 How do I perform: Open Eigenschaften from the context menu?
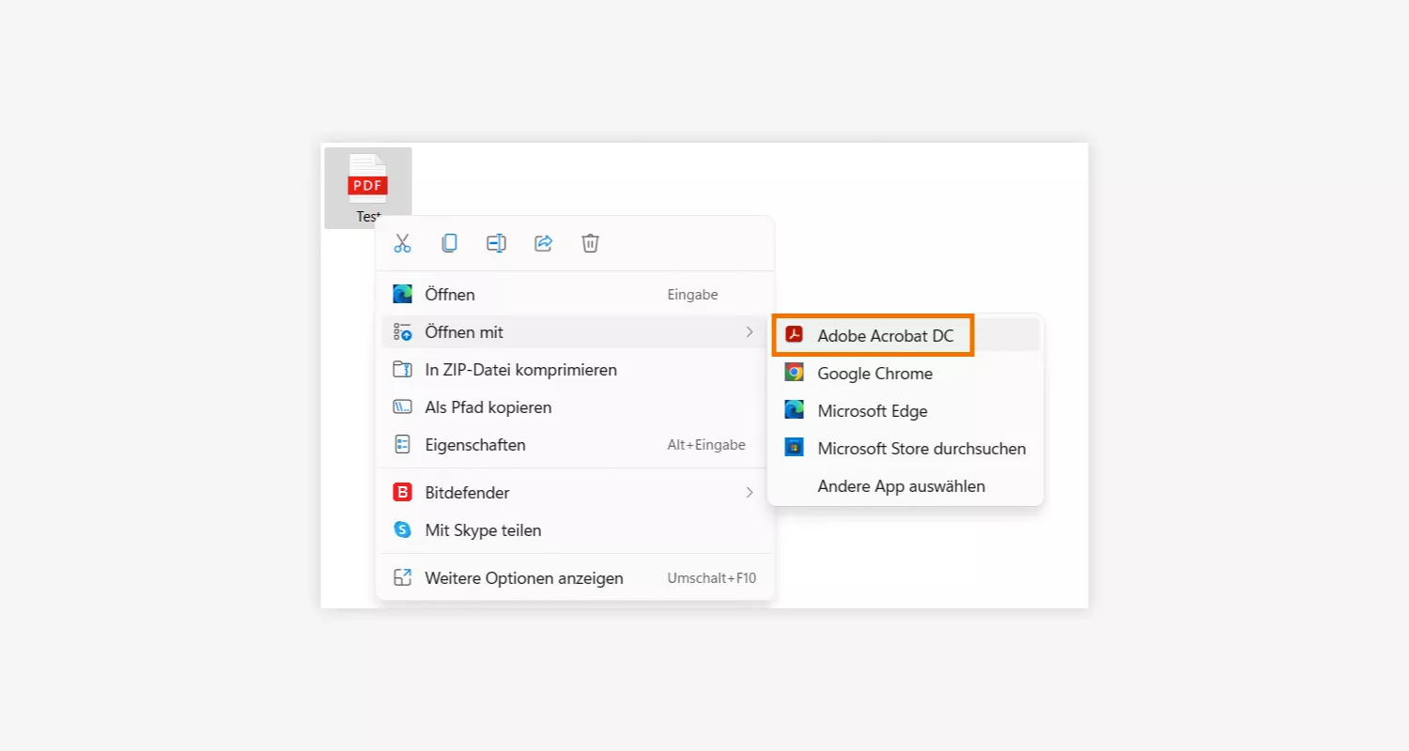click(575, 445)
